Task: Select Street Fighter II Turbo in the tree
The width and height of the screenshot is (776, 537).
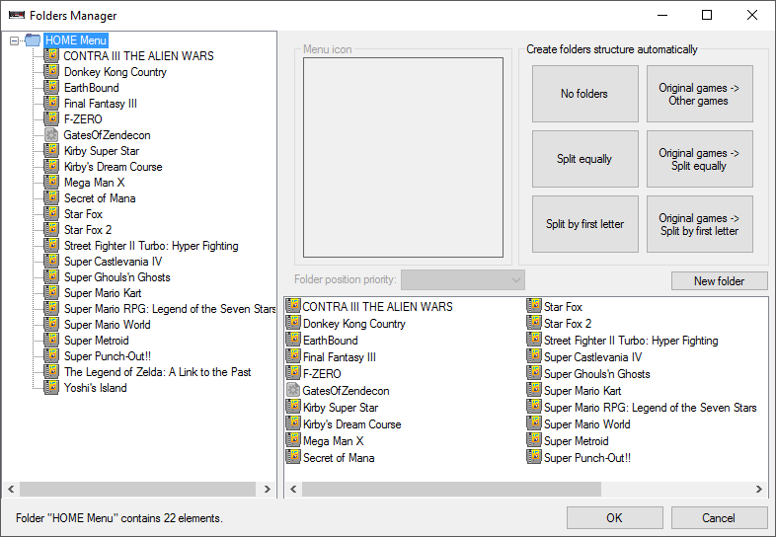Action: 151,246
